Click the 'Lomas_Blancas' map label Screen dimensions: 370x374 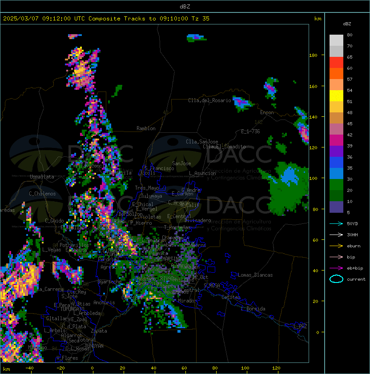tap(255, 275)
